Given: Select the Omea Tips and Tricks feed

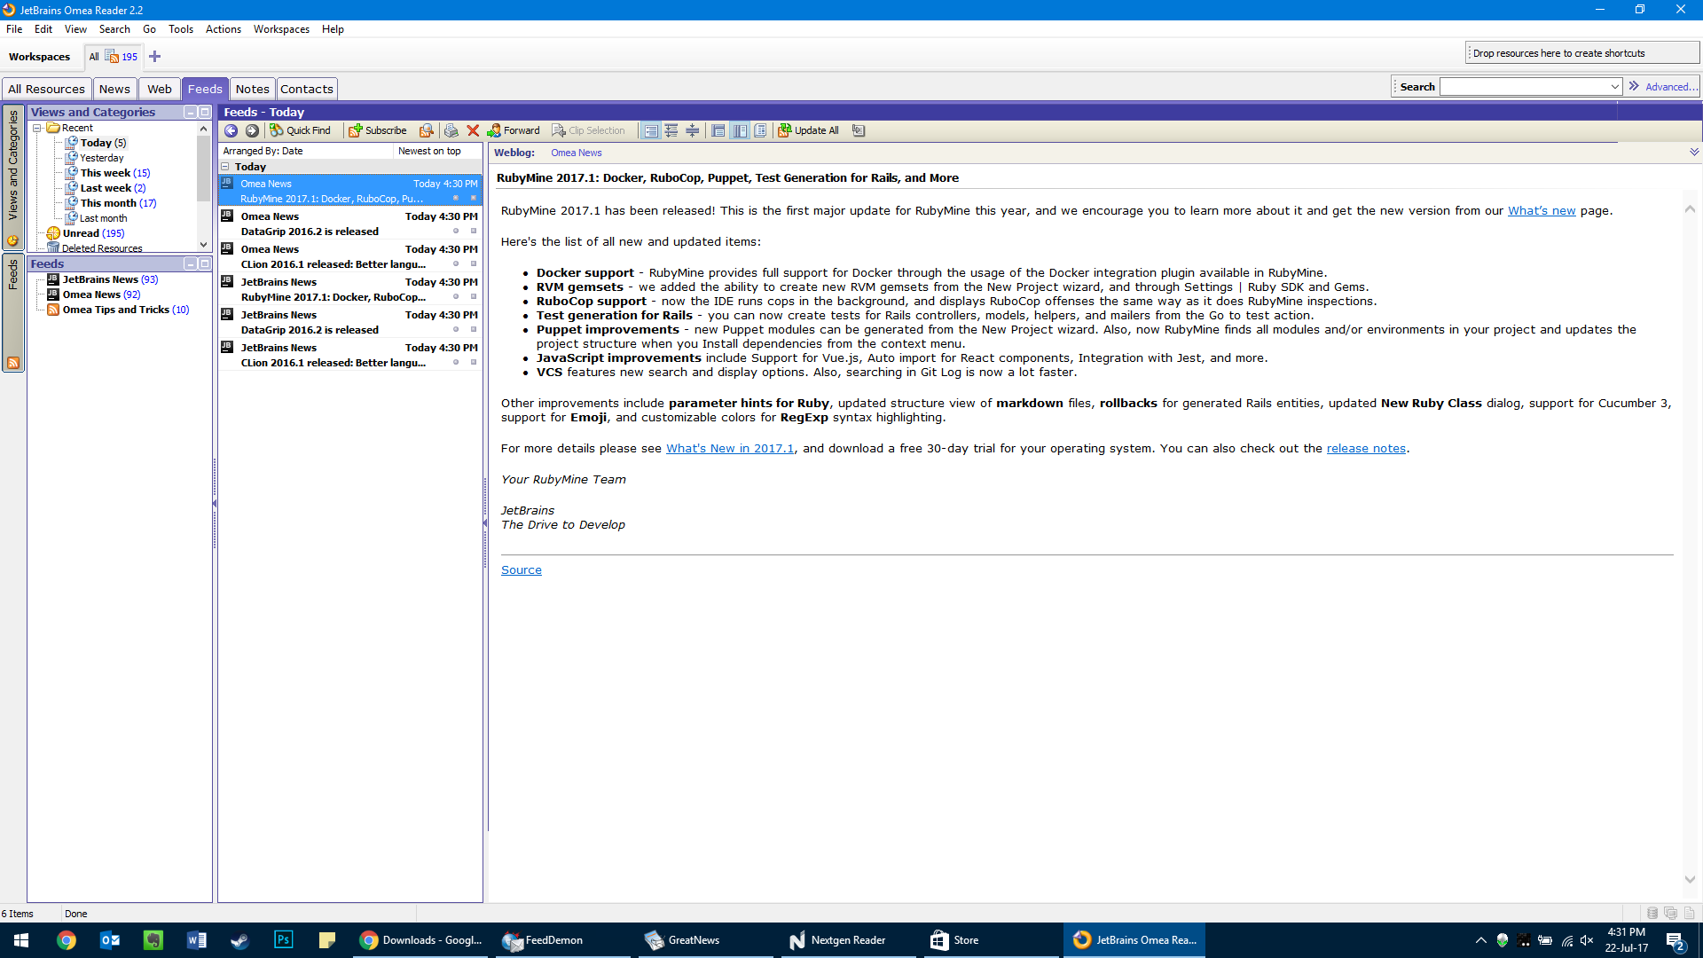Looking at the screenshot, I should pos(115,310).
